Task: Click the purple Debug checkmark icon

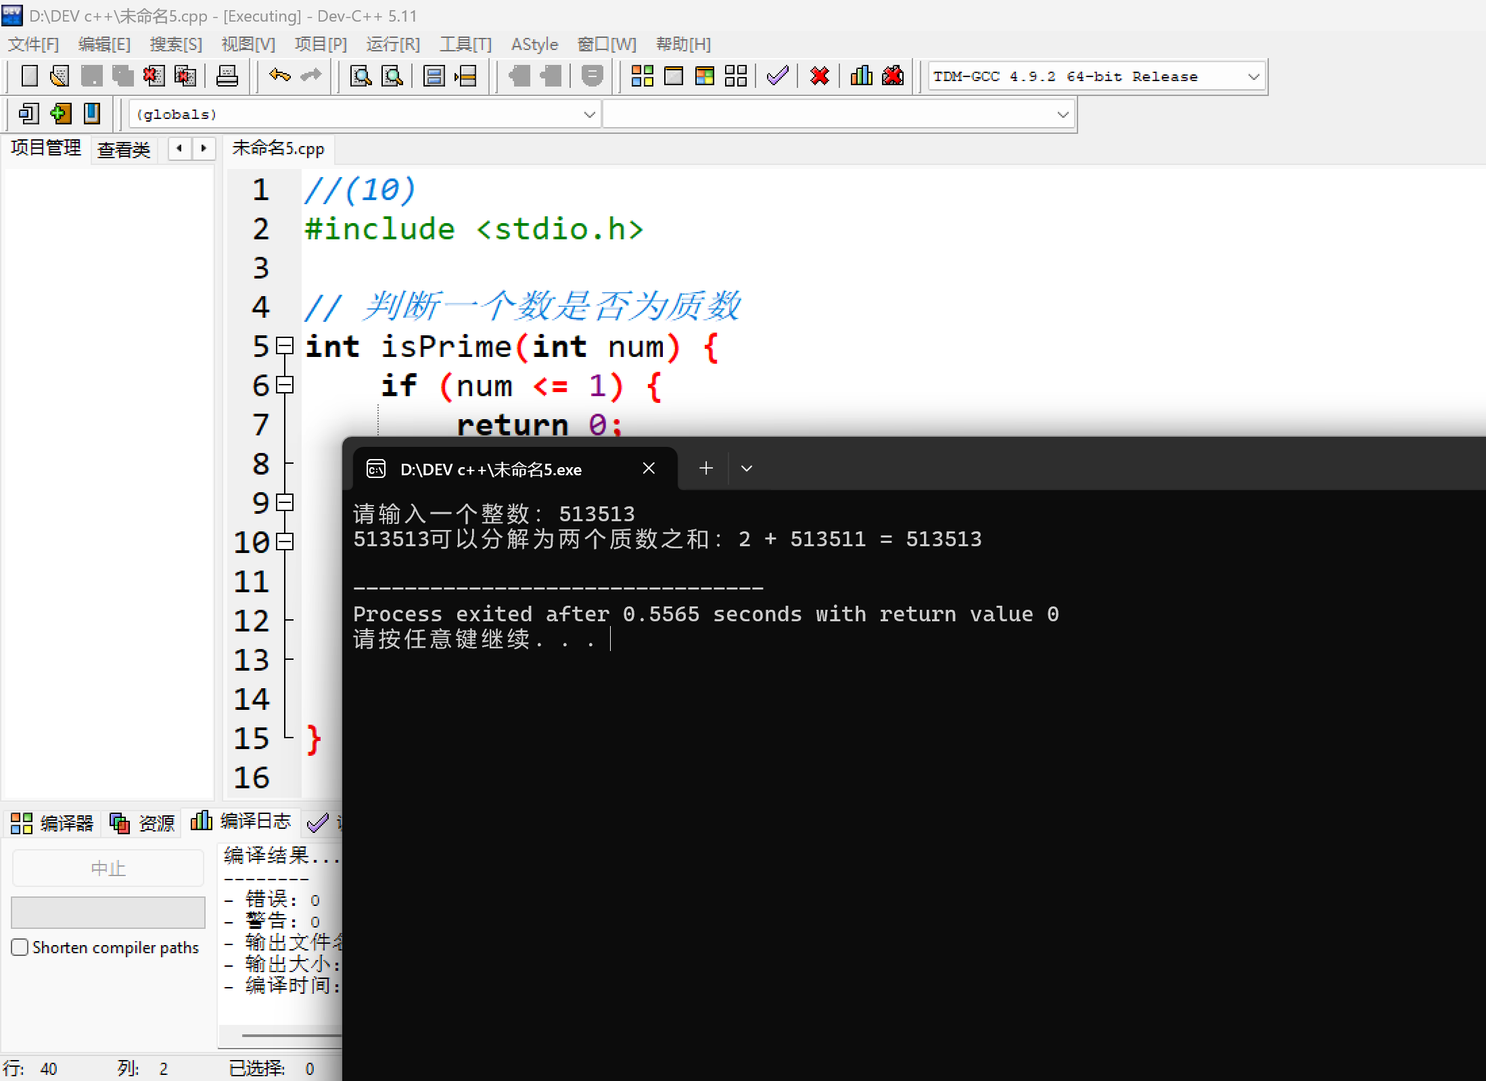Action: pyautogui.click(x=778, y=76)
